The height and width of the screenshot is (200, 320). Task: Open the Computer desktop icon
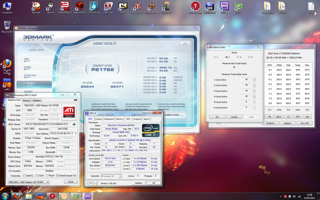tap(7, 8)
